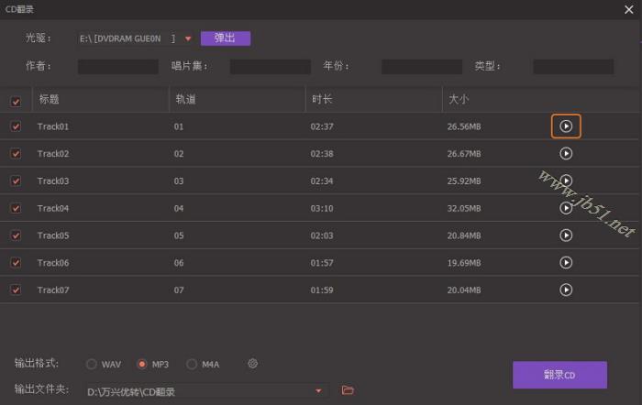Click the E:\ [DVDRAM GUE0N drive text
The image size is (642, 405).
(x=120, y=38)
